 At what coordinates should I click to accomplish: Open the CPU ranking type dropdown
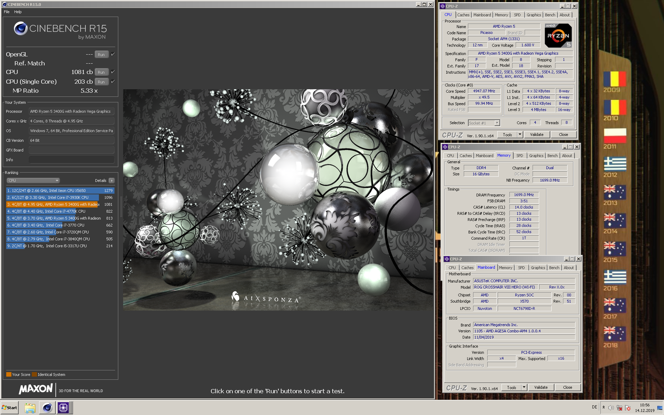(x=33, y=181)
